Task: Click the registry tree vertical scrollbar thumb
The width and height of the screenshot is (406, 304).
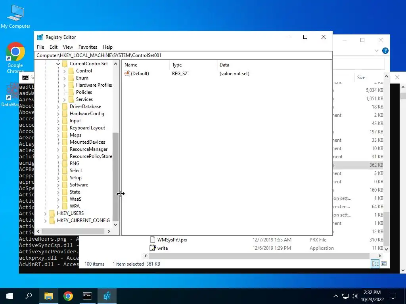Action: pyautogui.click(x=115, y=177)
